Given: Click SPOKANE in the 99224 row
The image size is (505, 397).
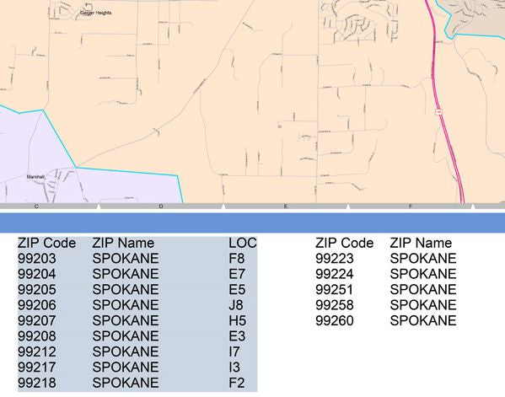Looking at the screenshot, I should [x=423, y=274].
